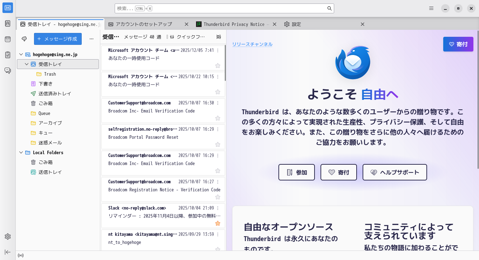
Task: Click inside the 検索 search field
Action: click(224, 8)
